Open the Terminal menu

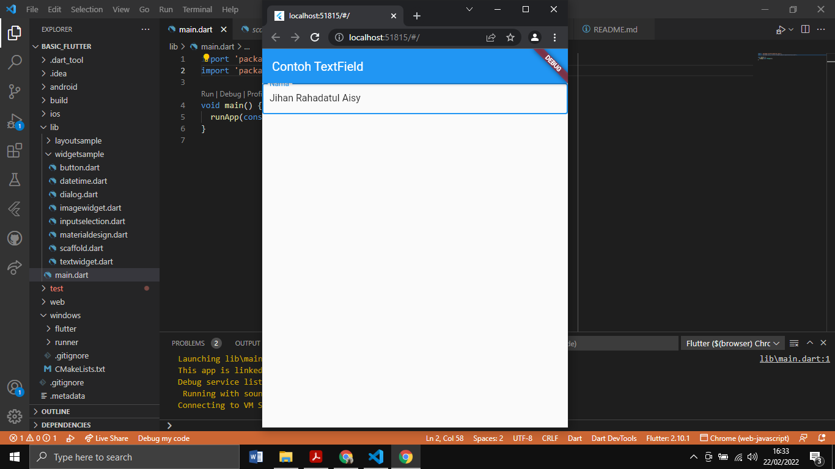pos(197,9)
